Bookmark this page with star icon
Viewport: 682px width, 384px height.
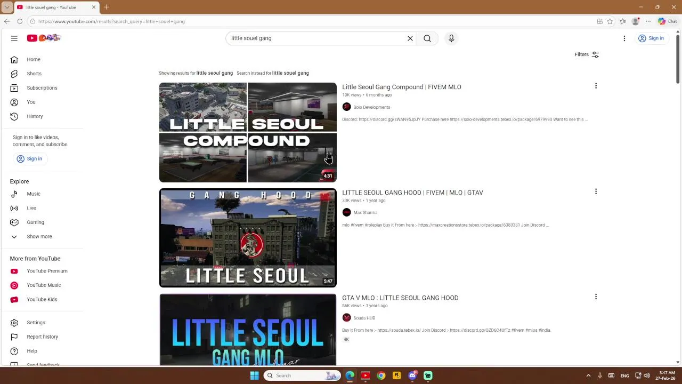[610, 21]
